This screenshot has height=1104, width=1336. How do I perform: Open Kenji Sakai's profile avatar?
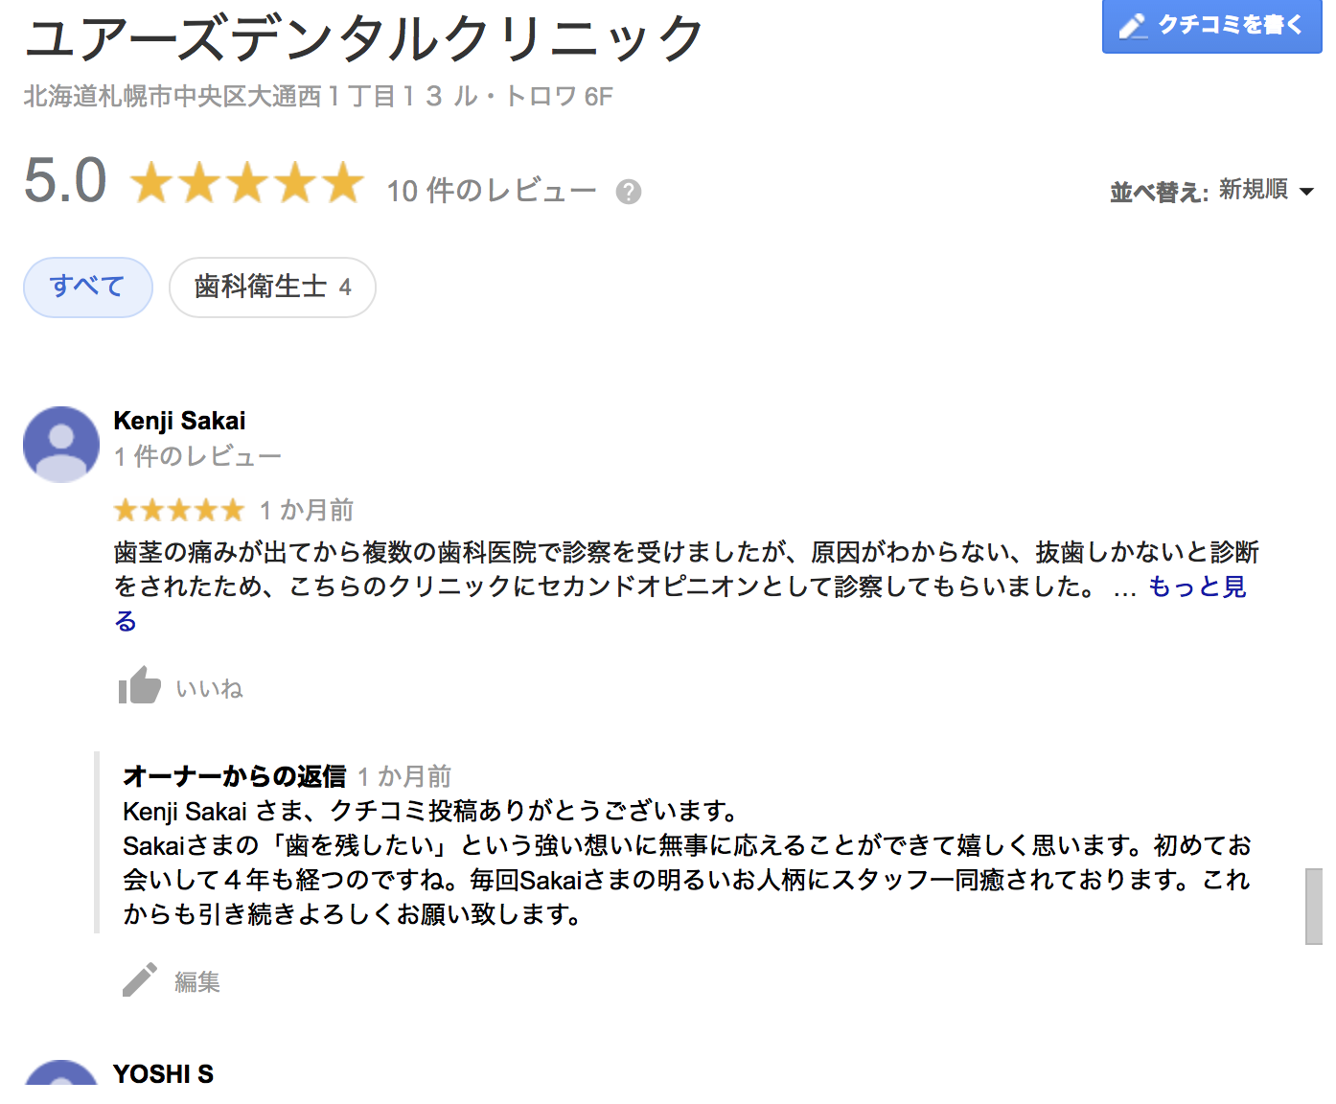(x=61, y=444)
